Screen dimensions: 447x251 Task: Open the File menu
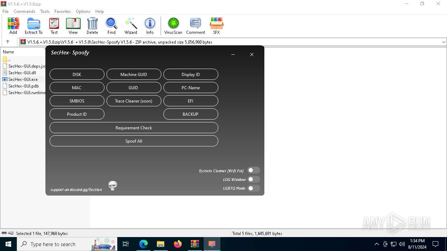tap(6, 12)
